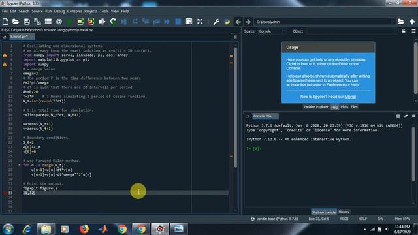Go forward to next directory
The height and width of the screenshot is (235, 418).
pyautogui.click(x=248, y=22)
